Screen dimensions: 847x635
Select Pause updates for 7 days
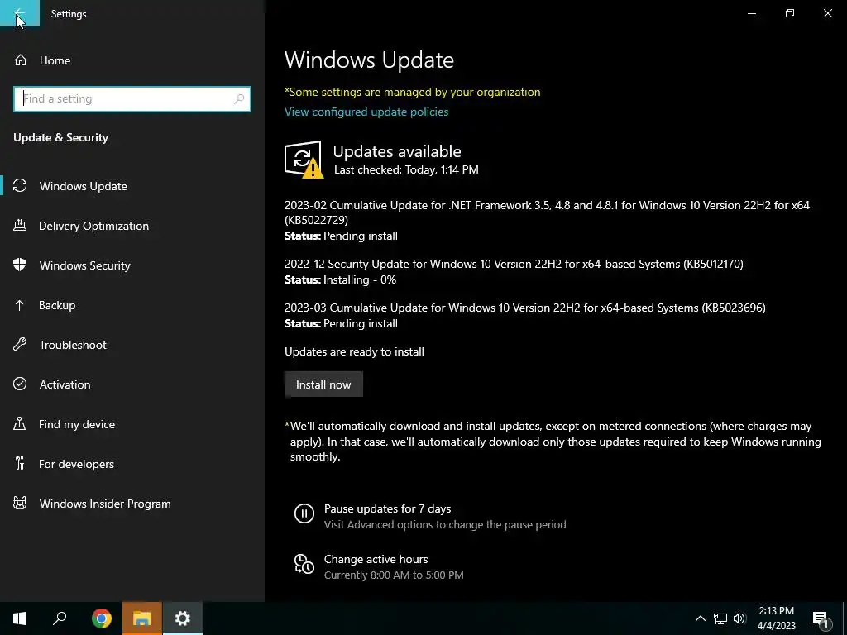[x=430, y=516]
